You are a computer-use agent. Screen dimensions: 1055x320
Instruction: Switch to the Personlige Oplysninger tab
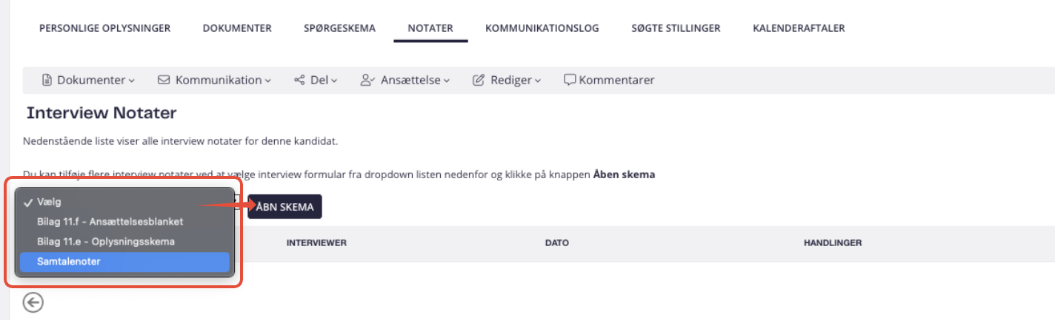pyautogui.click(x=104, y=28)
